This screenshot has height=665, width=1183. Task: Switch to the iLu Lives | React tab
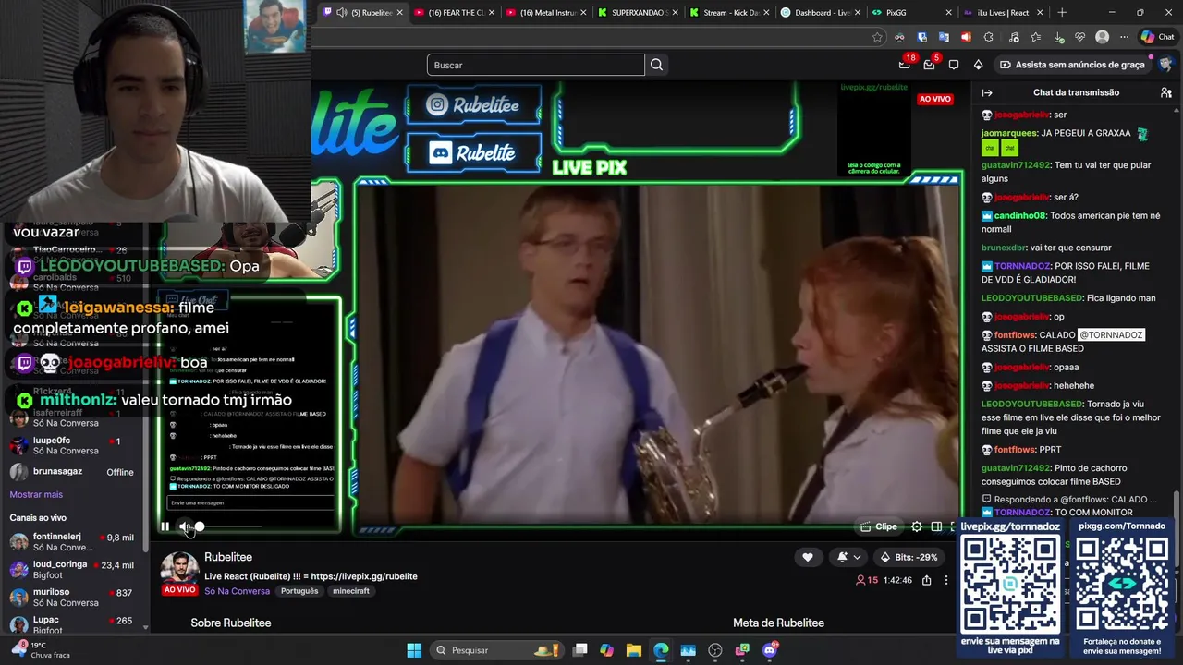(1003, 12)
